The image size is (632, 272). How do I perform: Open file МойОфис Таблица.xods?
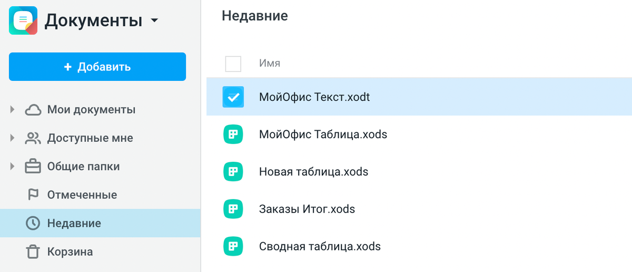[323, 134]
